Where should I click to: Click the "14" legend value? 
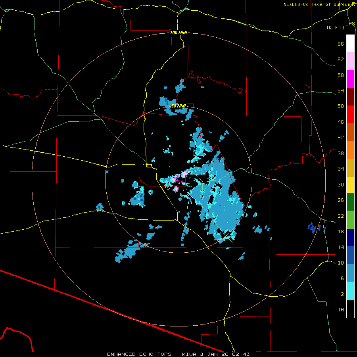point(341,247)
